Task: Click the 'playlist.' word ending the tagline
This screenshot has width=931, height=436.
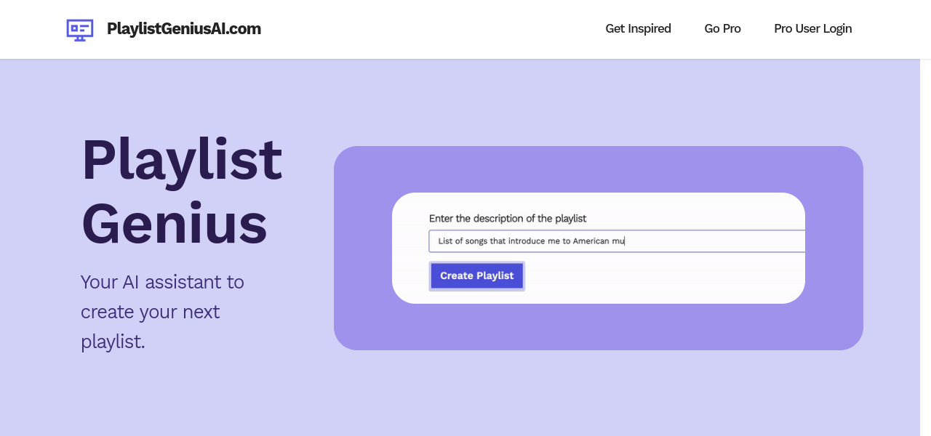Action: pos(113,342)
